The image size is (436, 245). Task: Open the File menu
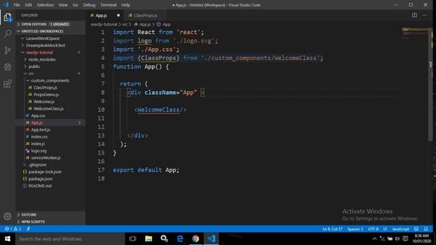coord(16,5)
